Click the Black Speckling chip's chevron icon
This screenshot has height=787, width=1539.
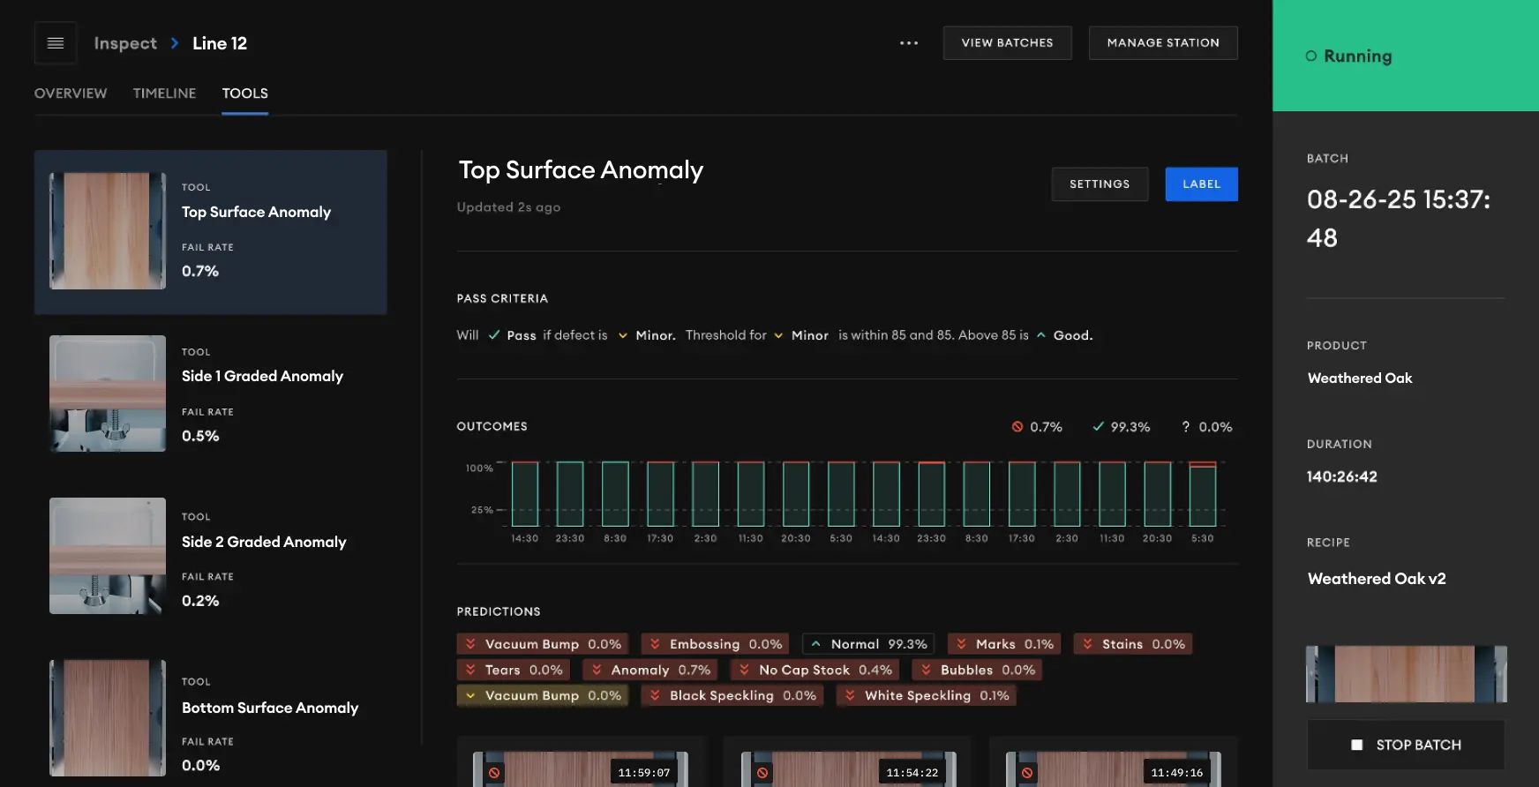click(x=655, y=696)
